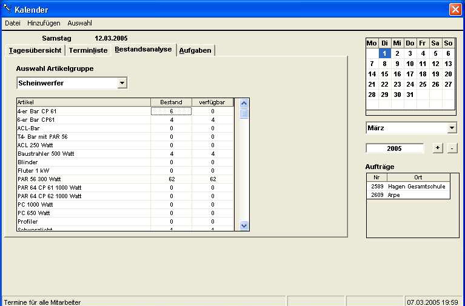Expand the Scheinwerfer article group dropdown
Image resolution: width=465 pixels, height=306 pixels.
(x=122, y=83)
